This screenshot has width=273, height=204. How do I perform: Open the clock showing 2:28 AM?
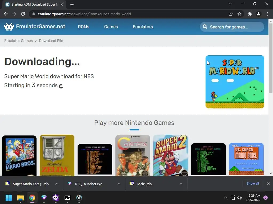pos(253,198)
